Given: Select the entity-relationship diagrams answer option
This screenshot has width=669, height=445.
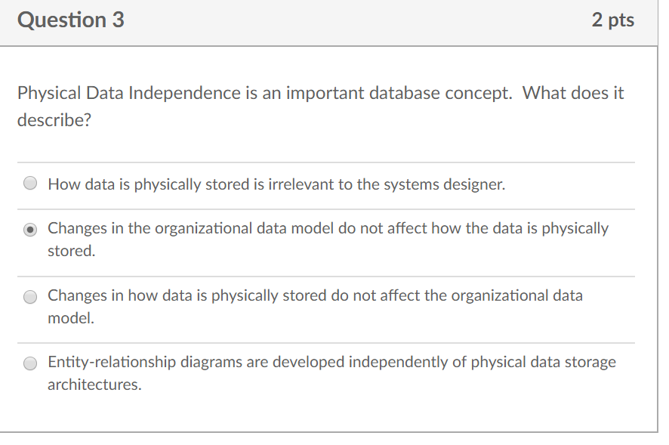Looking at the screenshot, I should 29,363.
